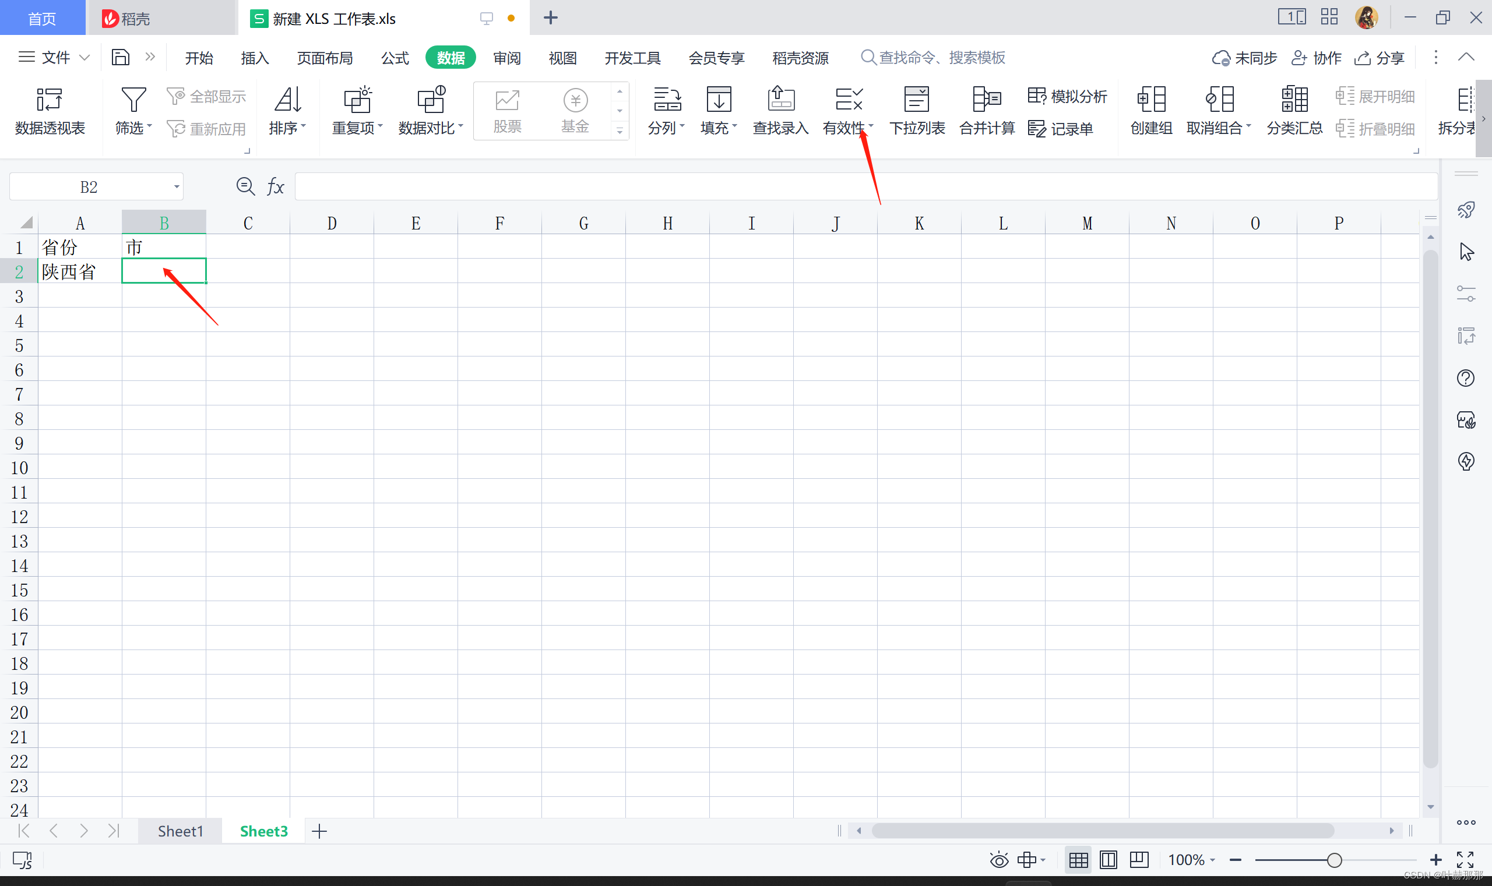The image size is (1492, 886).
Task: Click the 分列 text-to-columns icon
Action: click(x=667, y=100)
